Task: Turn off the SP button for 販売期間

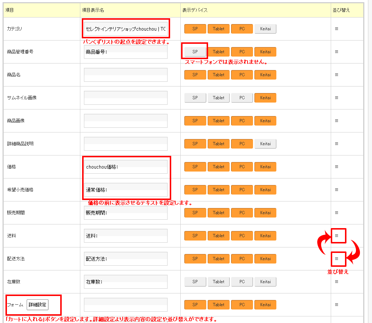Action: [195, 213]
